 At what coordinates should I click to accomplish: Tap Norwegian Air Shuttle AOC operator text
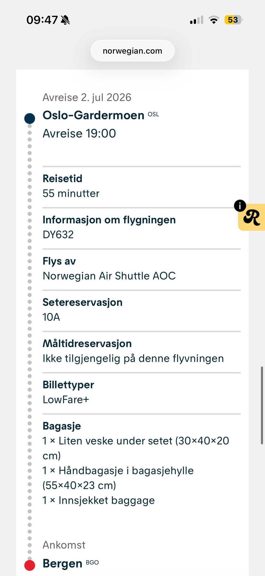pos(109,276)
